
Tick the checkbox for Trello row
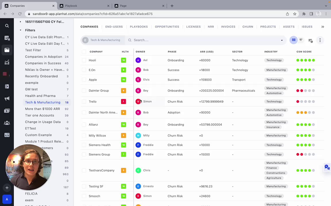coord(84,102)
